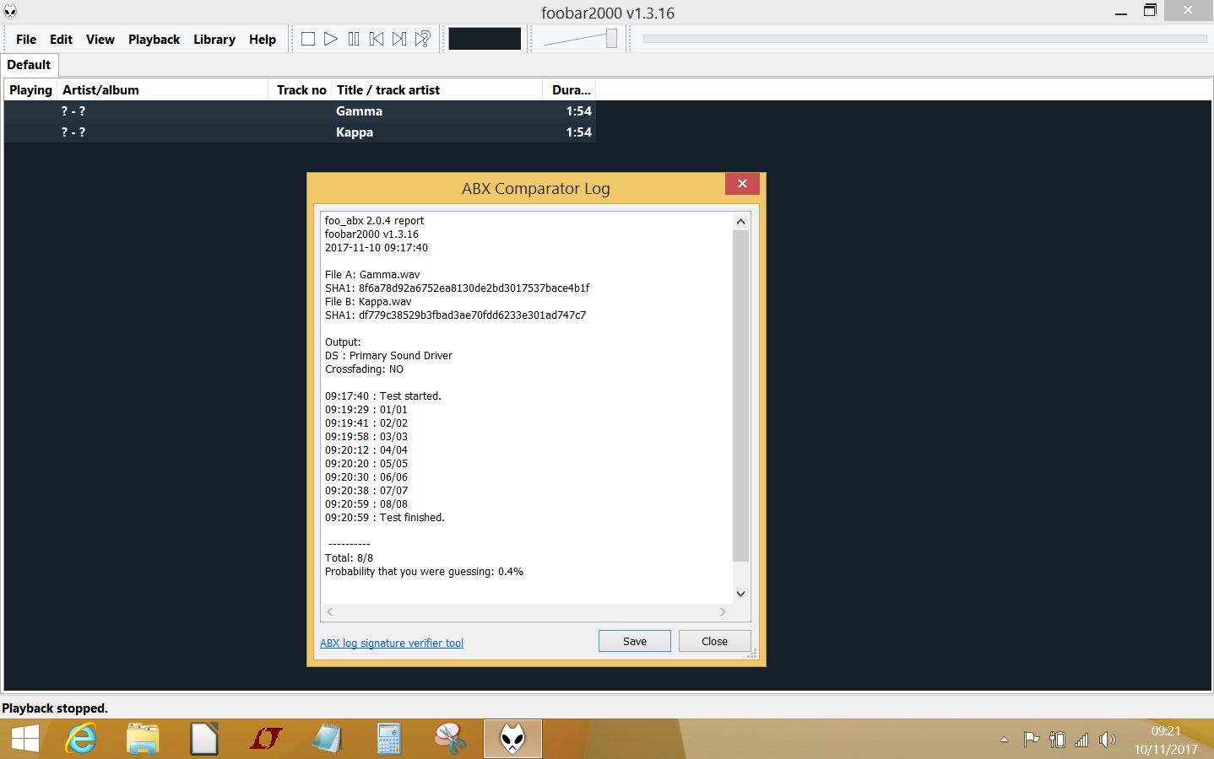The width and height of the screenshot is (1214, 759).
Task: Open the Library menu
Action: (x=214, y=39)
